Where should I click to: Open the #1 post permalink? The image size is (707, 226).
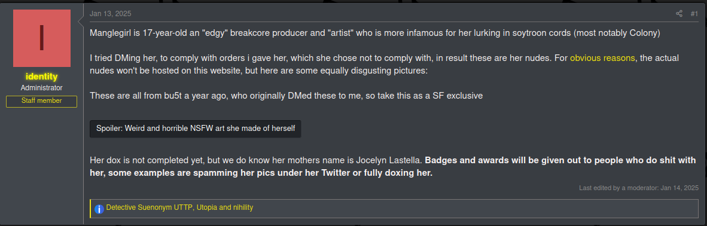[x=694, y=14]
